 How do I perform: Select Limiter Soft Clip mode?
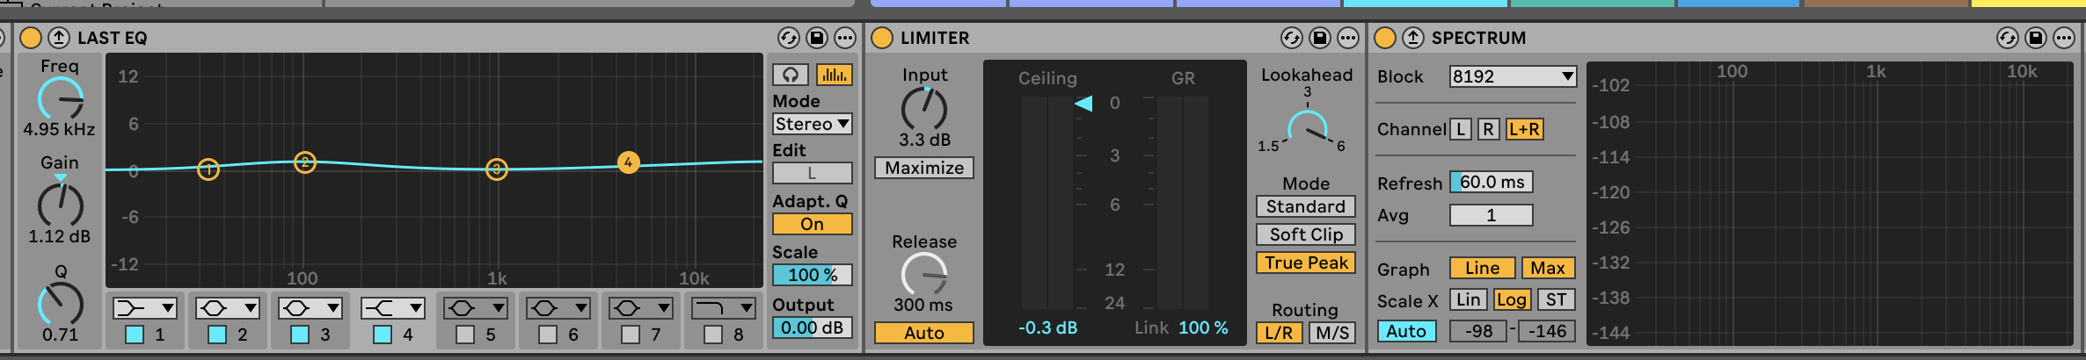[1306, 234]
